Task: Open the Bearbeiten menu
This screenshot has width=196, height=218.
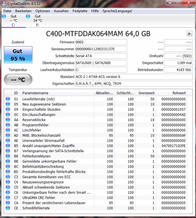Action: [23, 11]
